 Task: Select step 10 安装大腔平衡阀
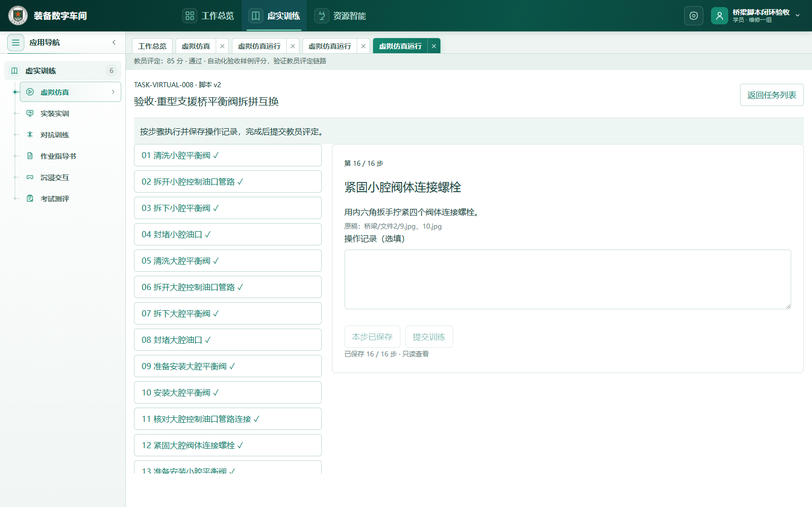[228, 392]
